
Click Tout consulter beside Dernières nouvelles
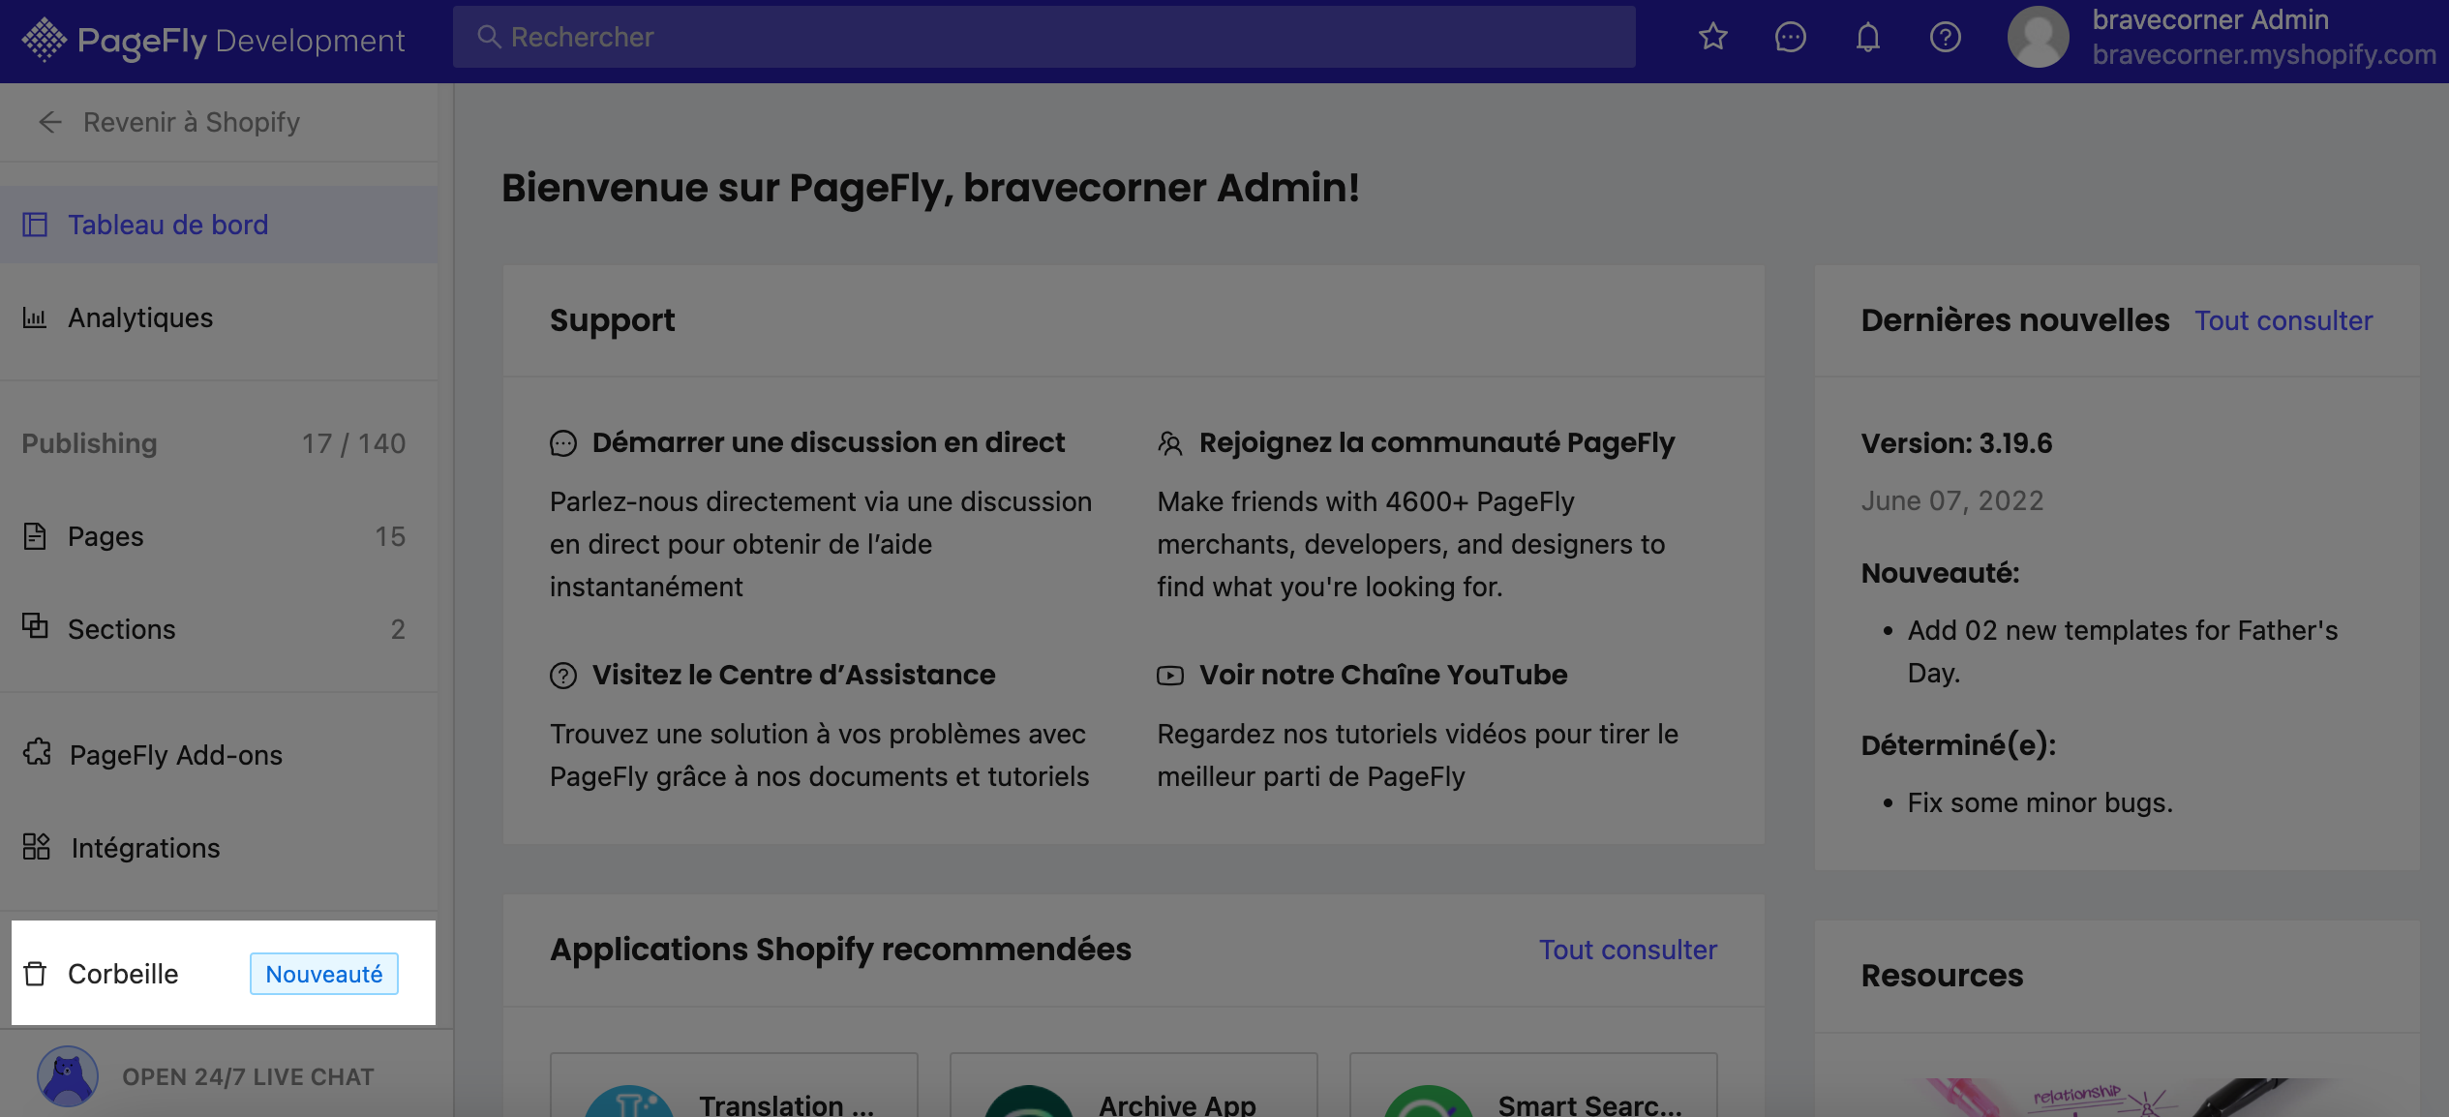click(2283, 320)
